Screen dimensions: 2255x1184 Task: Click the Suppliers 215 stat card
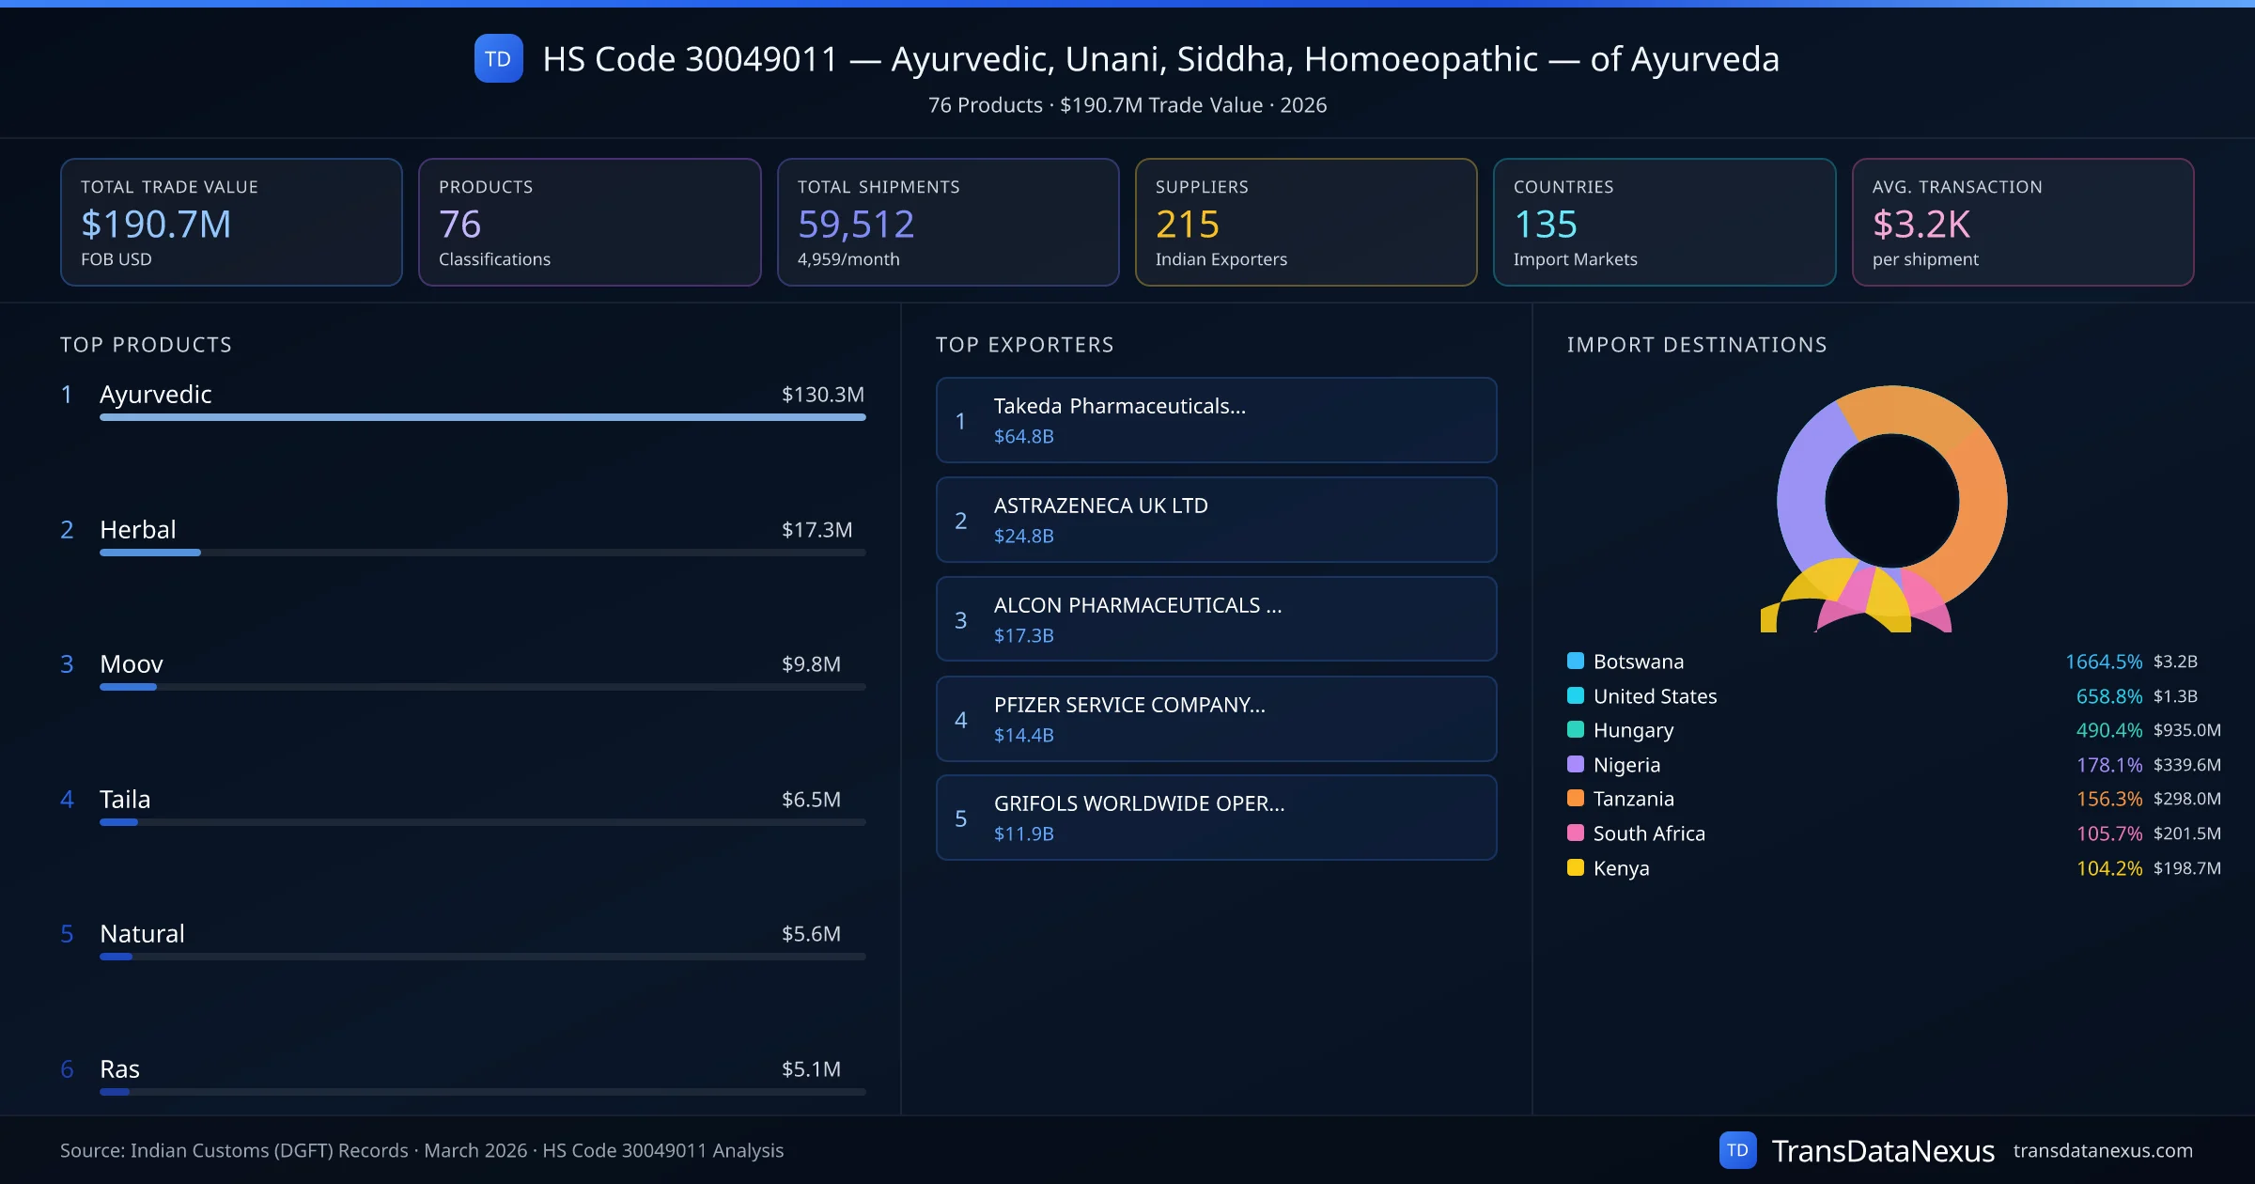point(1305,222)
